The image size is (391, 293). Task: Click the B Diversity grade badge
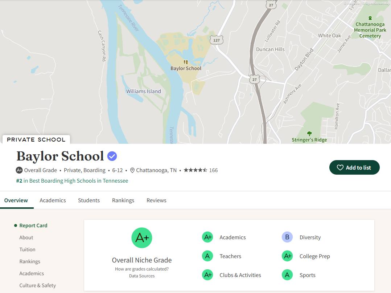pos(287,237)
